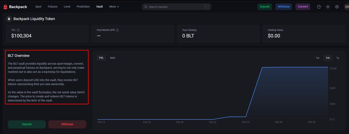Click the TVL info icon

click(18, 30)
